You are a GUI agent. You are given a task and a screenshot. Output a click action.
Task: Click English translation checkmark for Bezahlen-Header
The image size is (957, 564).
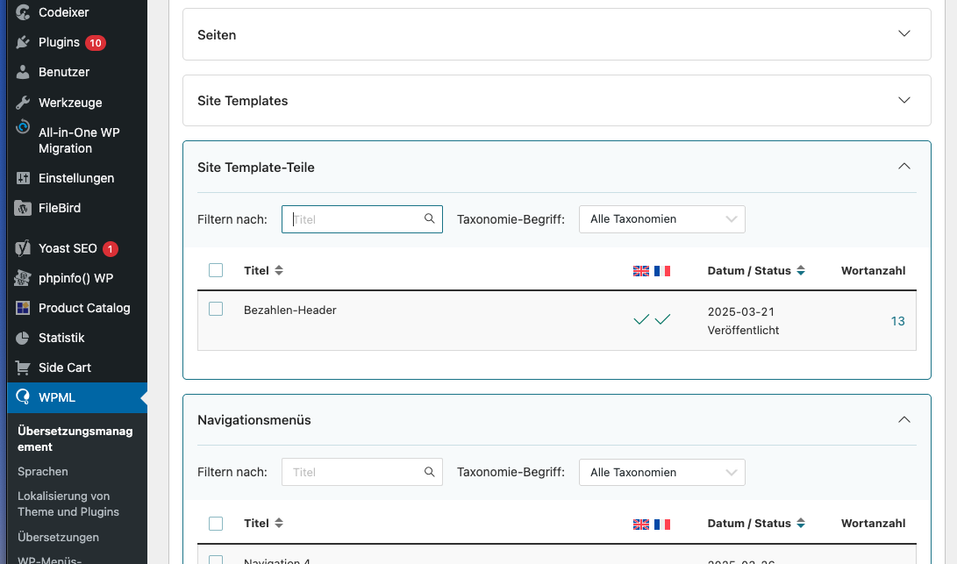click(641, 319)
